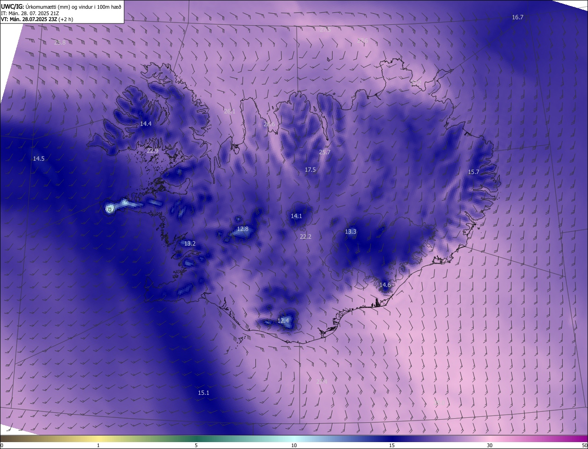Click the 22.2 value label
Viewport: 588px width, 449px height.
[305, 237]
